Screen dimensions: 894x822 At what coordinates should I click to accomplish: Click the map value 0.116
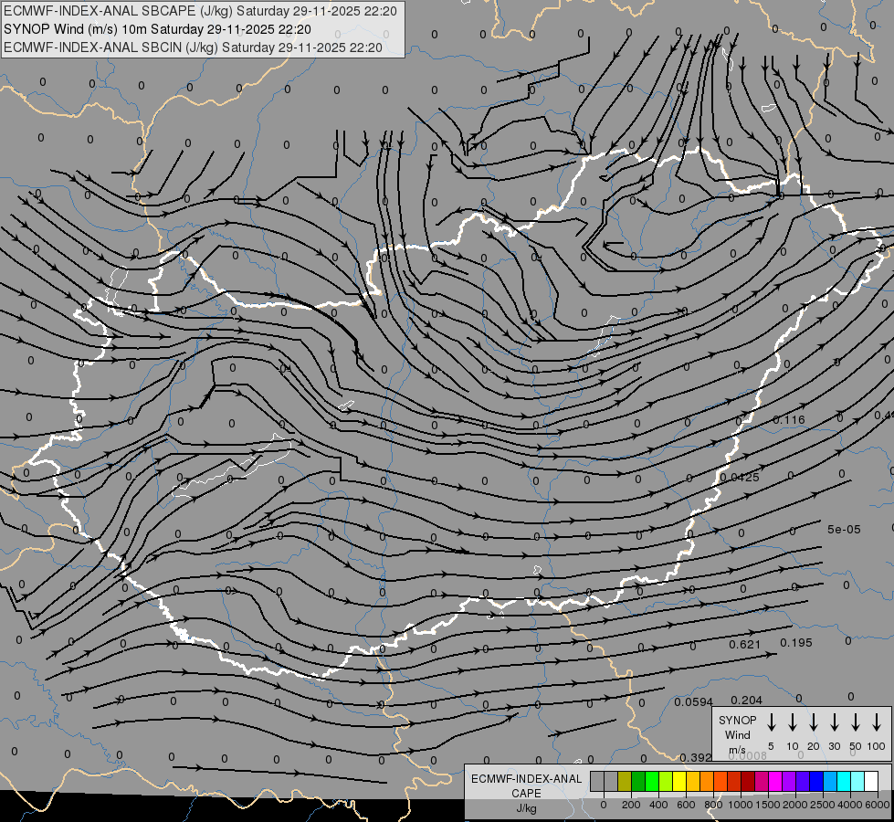click(789, 420)
